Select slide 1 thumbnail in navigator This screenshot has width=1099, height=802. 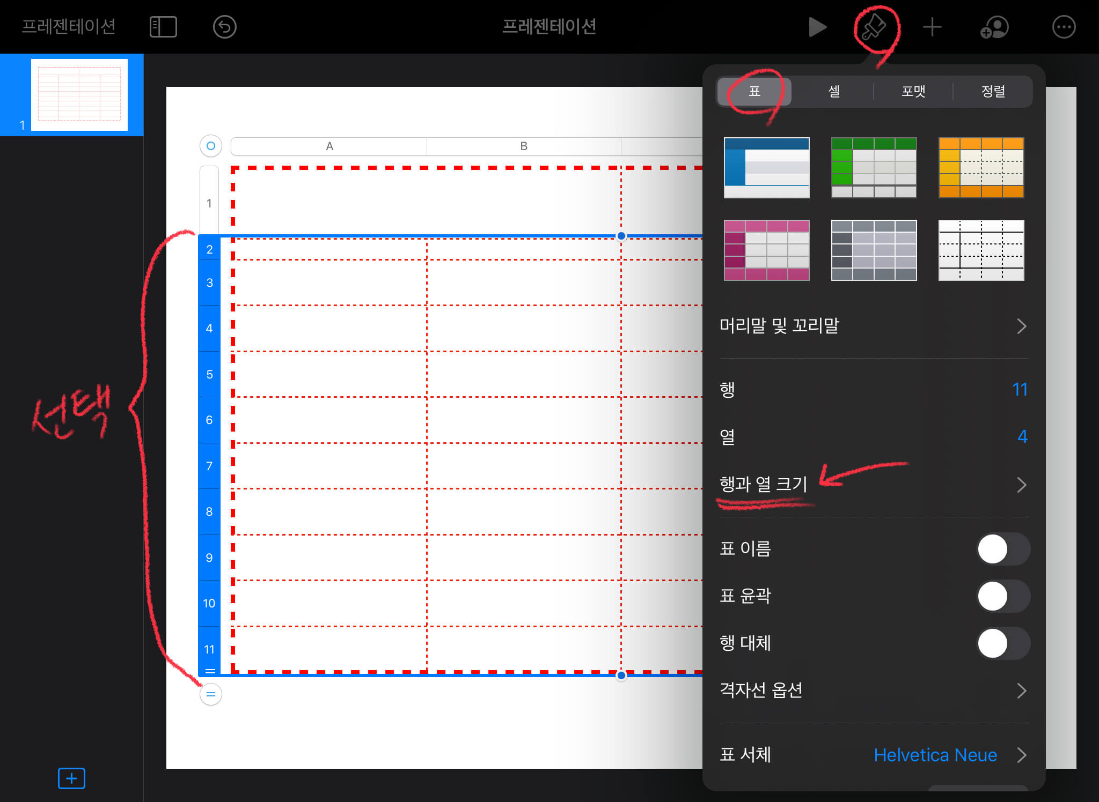[x=79, y=95]
